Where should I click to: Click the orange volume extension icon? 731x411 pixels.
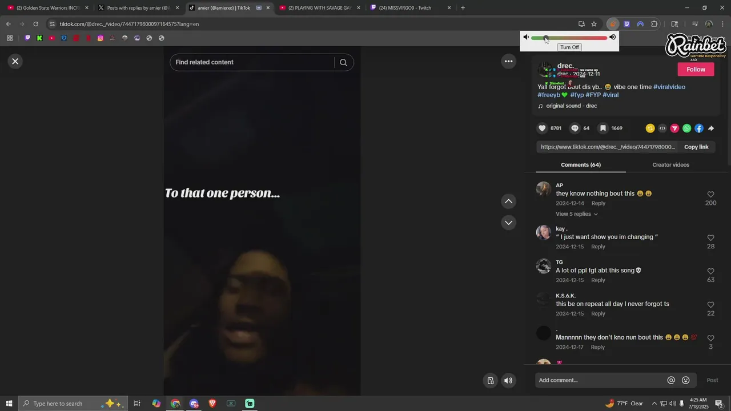613,24
